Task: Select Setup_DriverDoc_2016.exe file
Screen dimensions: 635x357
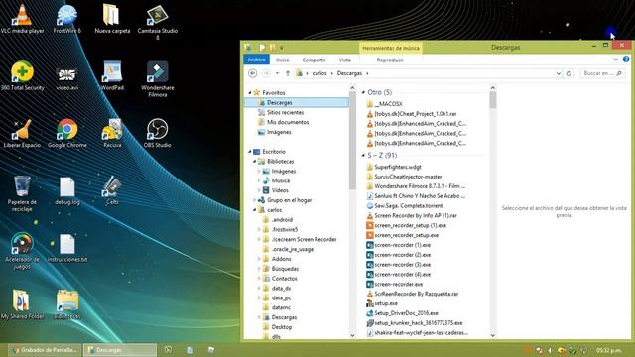Action: [x=406, y=313]
